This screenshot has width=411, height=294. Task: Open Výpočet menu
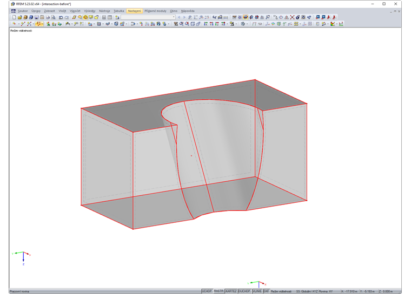(x=75, y=11)
